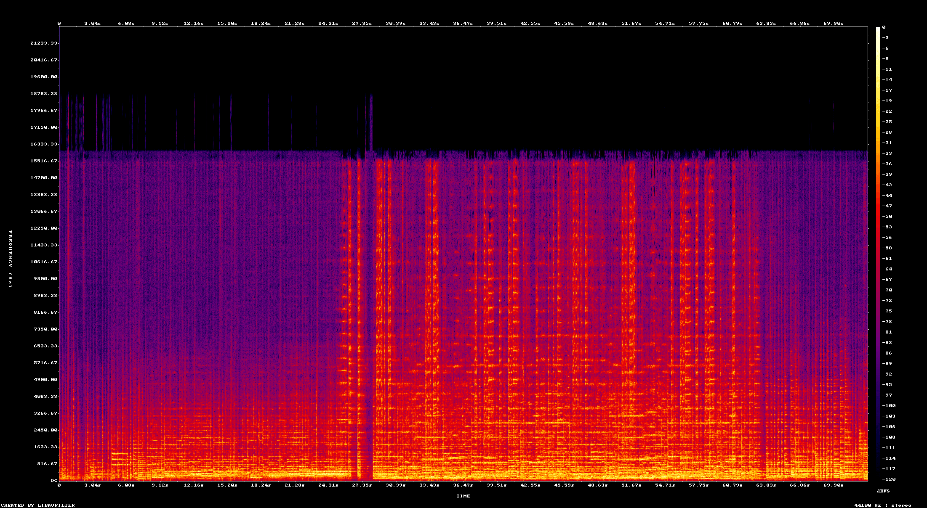Click the TIME axis label
The image size is (927, 508).
[x=463, y=496]
